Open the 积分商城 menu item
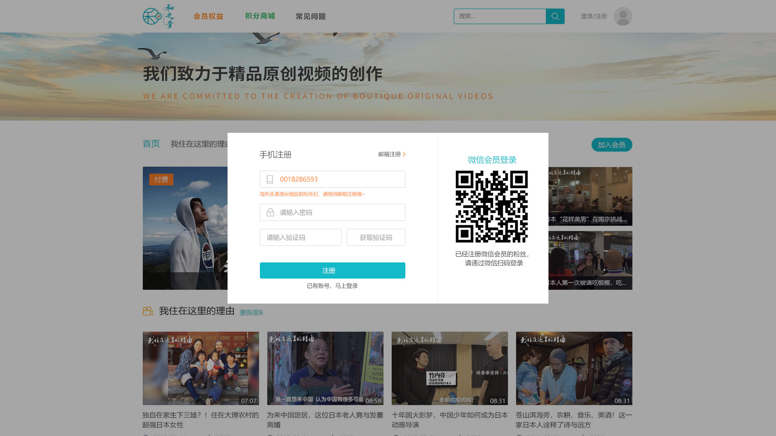This screenshot has height=436, width=776. pos(260,16)
